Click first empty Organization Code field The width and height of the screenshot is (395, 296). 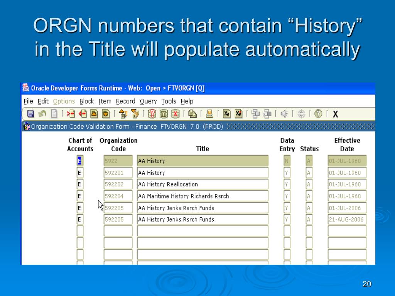[x=118, y=231]
